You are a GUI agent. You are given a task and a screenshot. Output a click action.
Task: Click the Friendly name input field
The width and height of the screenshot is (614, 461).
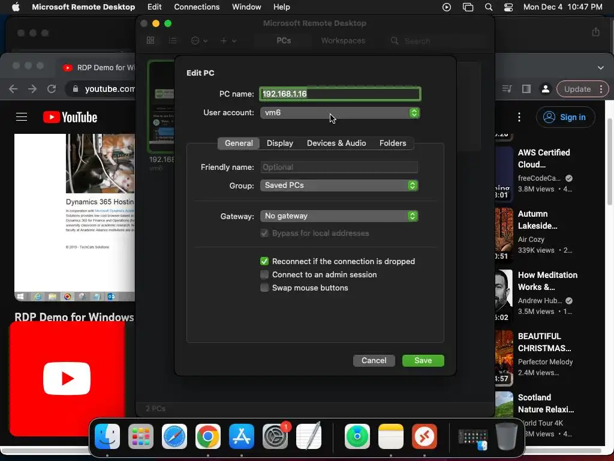tap(339, 167)
